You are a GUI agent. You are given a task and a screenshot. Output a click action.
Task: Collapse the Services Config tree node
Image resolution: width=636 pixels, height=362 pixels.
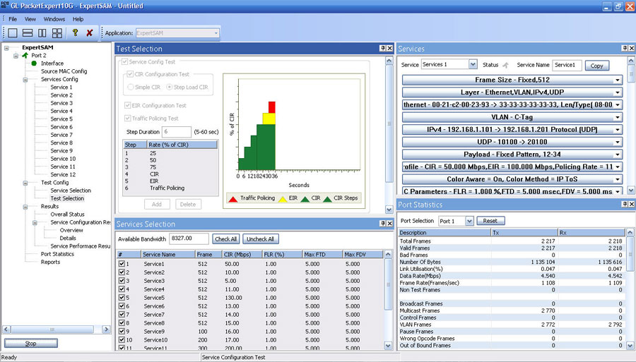click(25, 79)
